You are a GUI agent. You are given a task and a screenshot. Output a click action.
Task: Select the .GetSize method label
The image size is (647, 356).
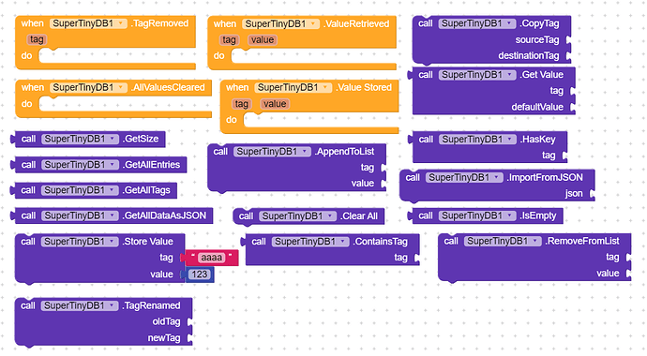(141, 139)
